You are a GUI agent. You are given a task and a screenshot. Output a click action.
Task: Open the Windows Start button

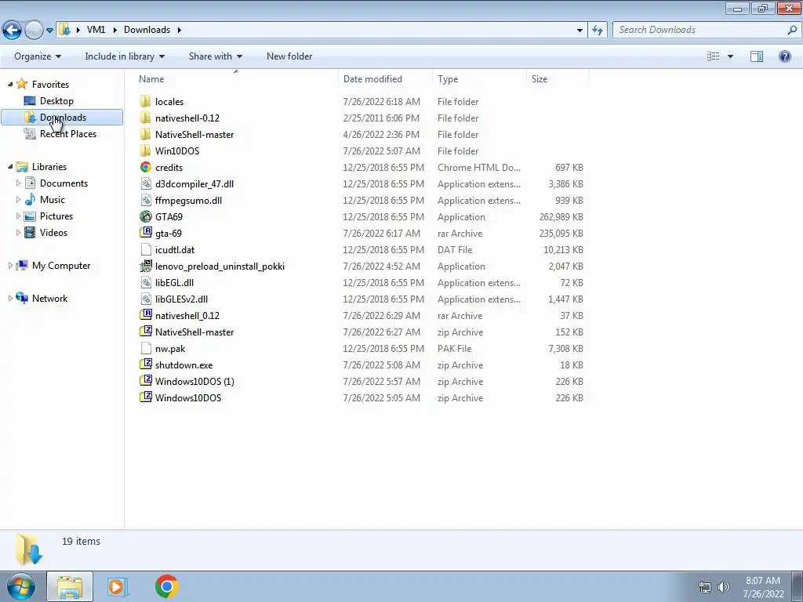20,586
